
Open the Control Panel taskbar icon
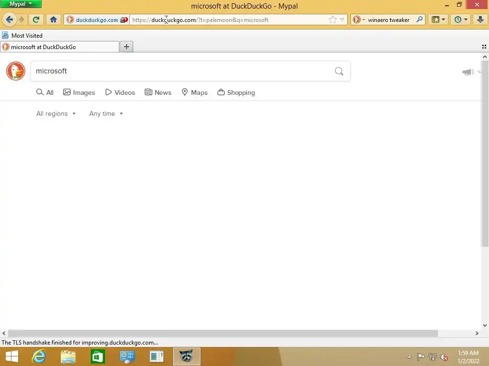127,356
